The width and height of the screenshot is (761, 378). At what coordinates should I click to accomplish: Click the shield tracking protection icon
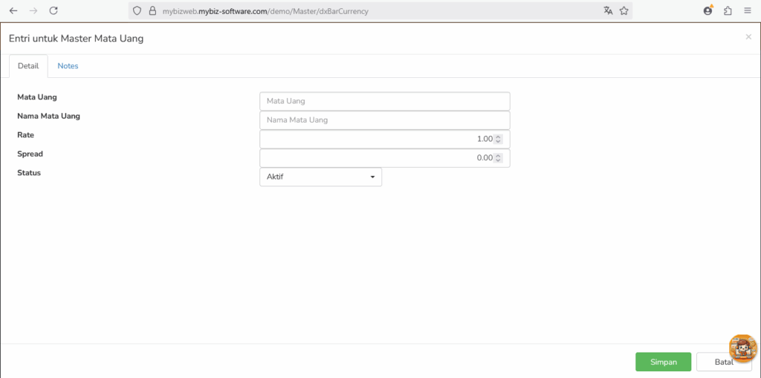137,10
